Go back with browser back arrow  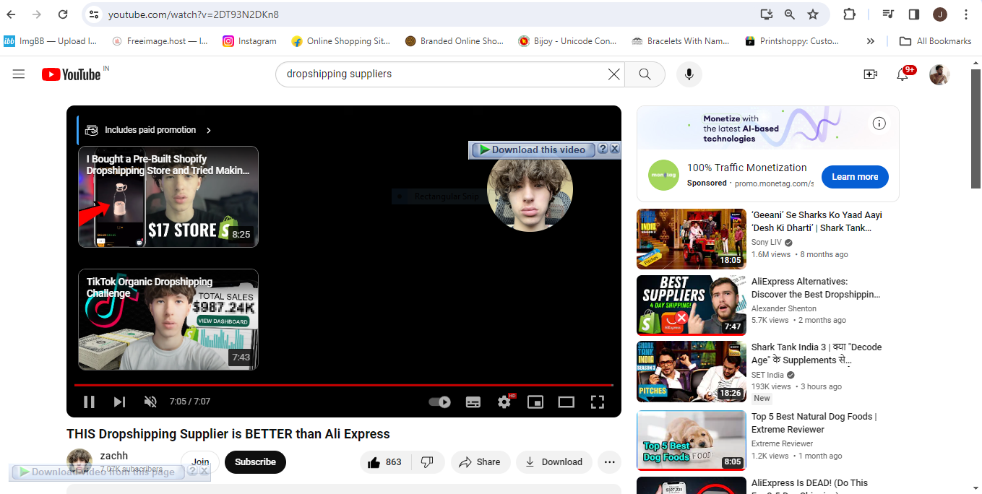pos(12,14)
